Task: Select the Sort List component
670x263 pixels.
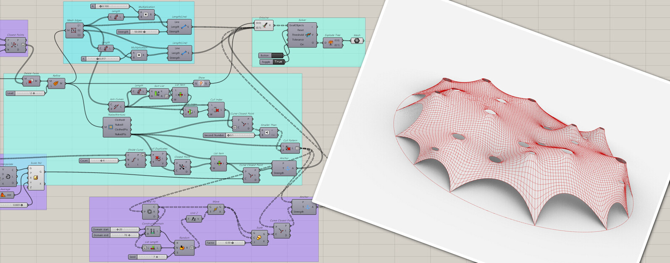Action: pyautogui.click(x=159, y=94)
